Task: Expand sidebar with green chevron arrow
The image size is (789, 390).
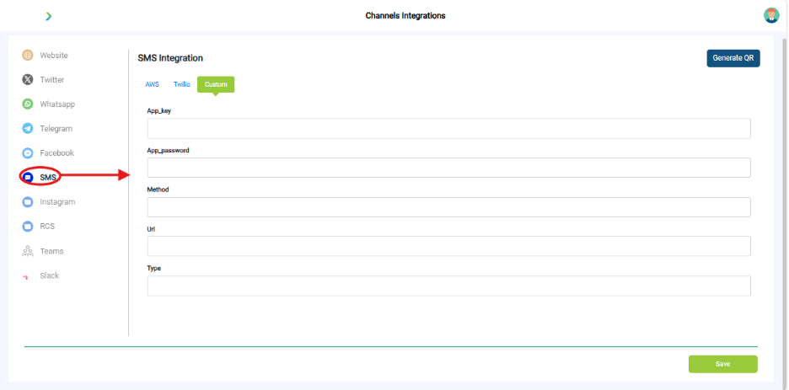Action: pyautogui.click(x=48, y=16)
